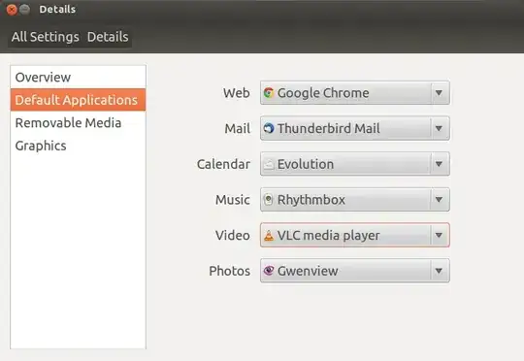Screen dimensions: 524x361
Task: Click the Photos label
Action: (x=230, y=271)
